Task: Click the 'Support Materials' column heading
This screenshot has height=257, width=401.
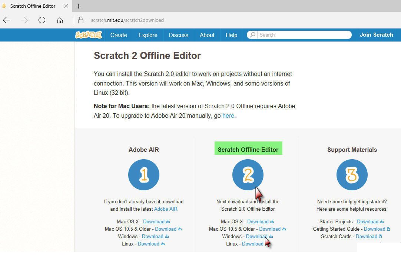Action: point(352,150)
